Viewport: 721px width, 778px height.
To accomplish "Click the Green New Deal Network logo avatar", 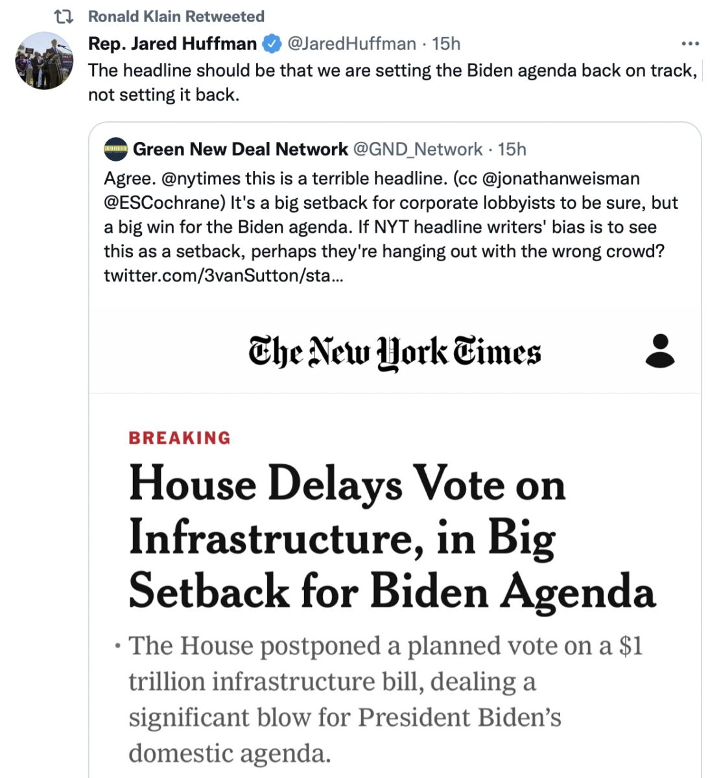I will 115,149.
